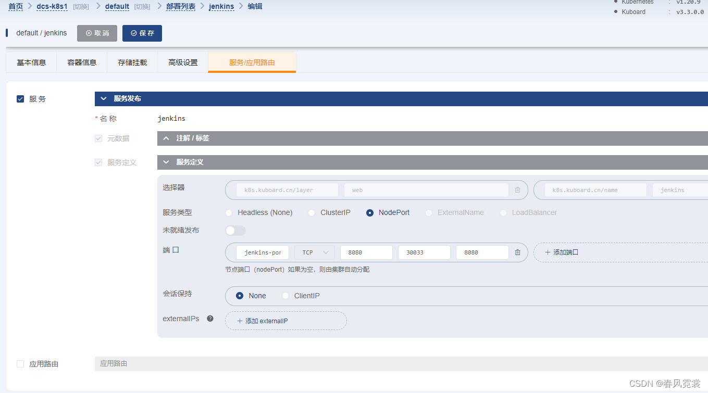This screenshot has width=708, height=393.
Task: Open jenkins breadcrumb link
Action: pyautogui.click(x=221, y=6)
